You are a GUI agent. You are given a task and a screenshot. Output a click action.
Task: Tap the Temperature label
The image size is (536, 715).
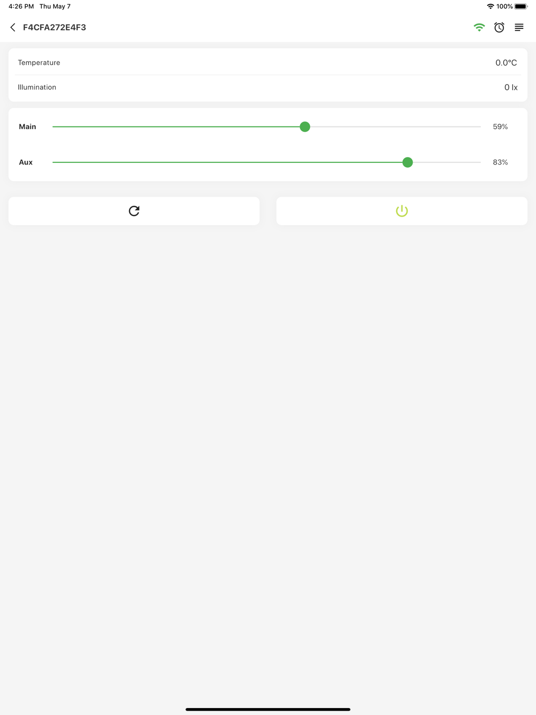point(39,63)
